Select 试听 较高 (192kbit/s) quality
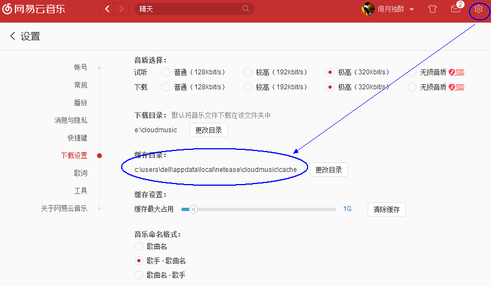The width and height of the screenshot is (491, 286). click(x=247, y=72)
